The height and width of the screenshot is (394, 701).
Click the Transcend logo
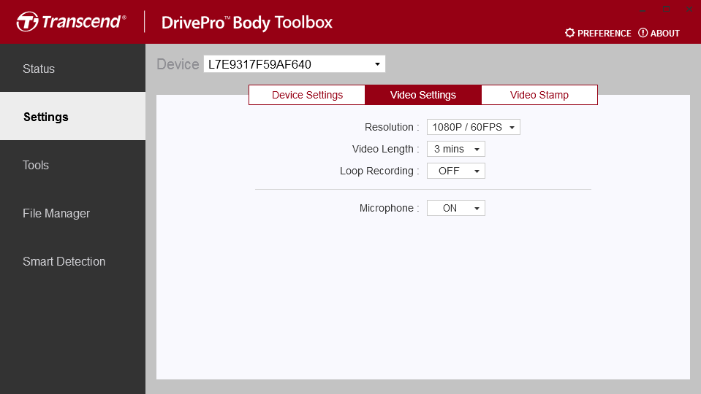pos(71,21)
